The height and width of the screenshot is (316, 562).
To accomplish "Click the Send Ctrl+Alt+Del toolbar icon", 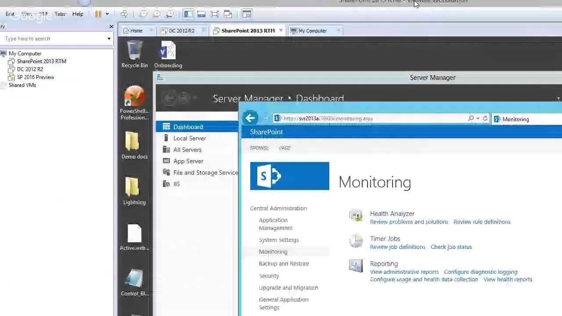I will click(x=124, y=14).
